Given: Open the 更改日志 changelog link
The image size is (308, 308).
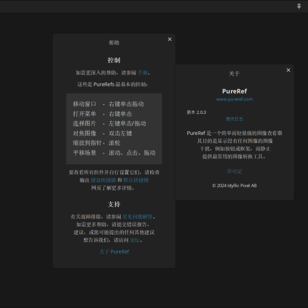Looking at the screenshot, I should pyautogui.click(x=234, y=119).
